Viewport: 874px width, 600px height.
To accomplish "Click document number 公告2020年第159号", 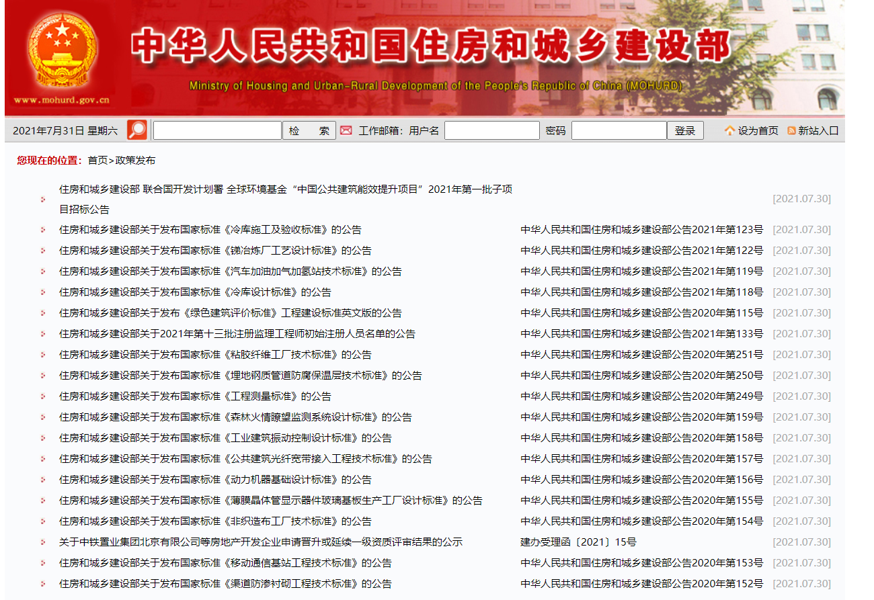I will coord(642,417).
